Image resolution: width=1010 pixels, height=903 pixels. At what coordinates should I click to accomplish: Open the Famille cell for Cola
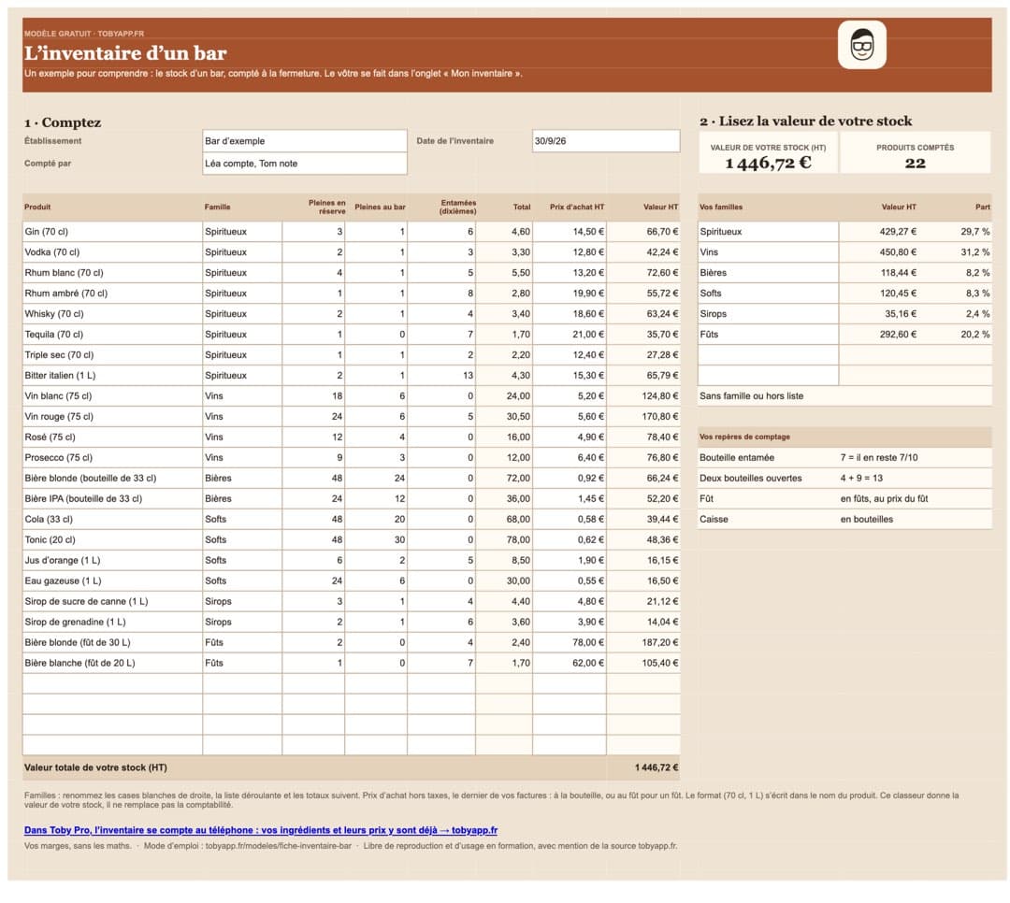242,520
